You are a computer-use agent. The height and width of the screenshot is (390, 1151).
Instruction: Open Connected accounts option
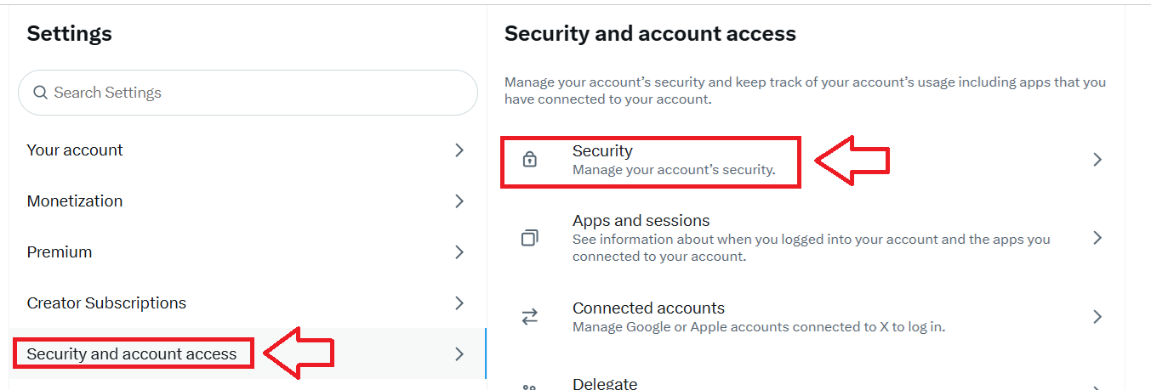tap(648, 308)
